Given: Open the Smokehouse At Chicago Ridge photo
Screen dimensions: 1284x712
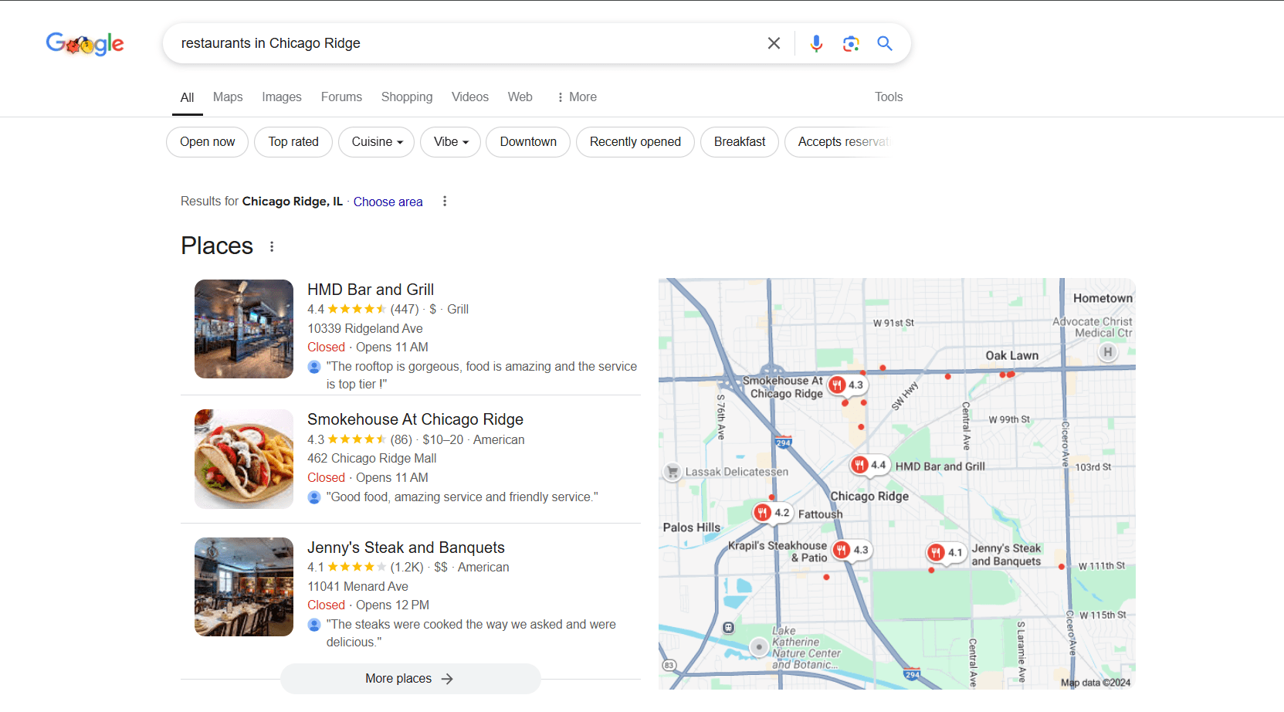Looking at the screenshot, I should coord(244,459).
